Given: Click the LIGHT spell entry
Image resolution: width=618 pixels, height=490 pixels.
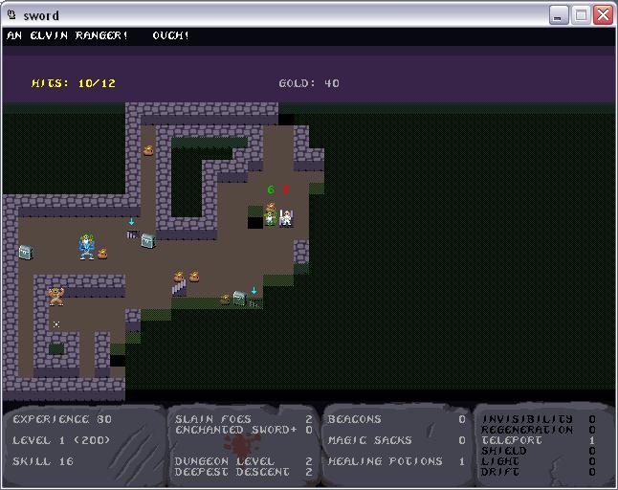Looking at the screenshot, I should click(x=539, y=461).
